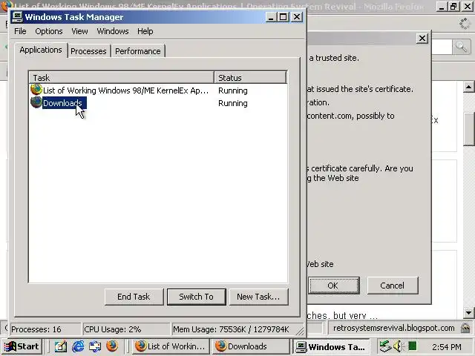Click the Task Manager title bar icon
The height and width of the screenshot is (356, 475).
click(17, 17)
